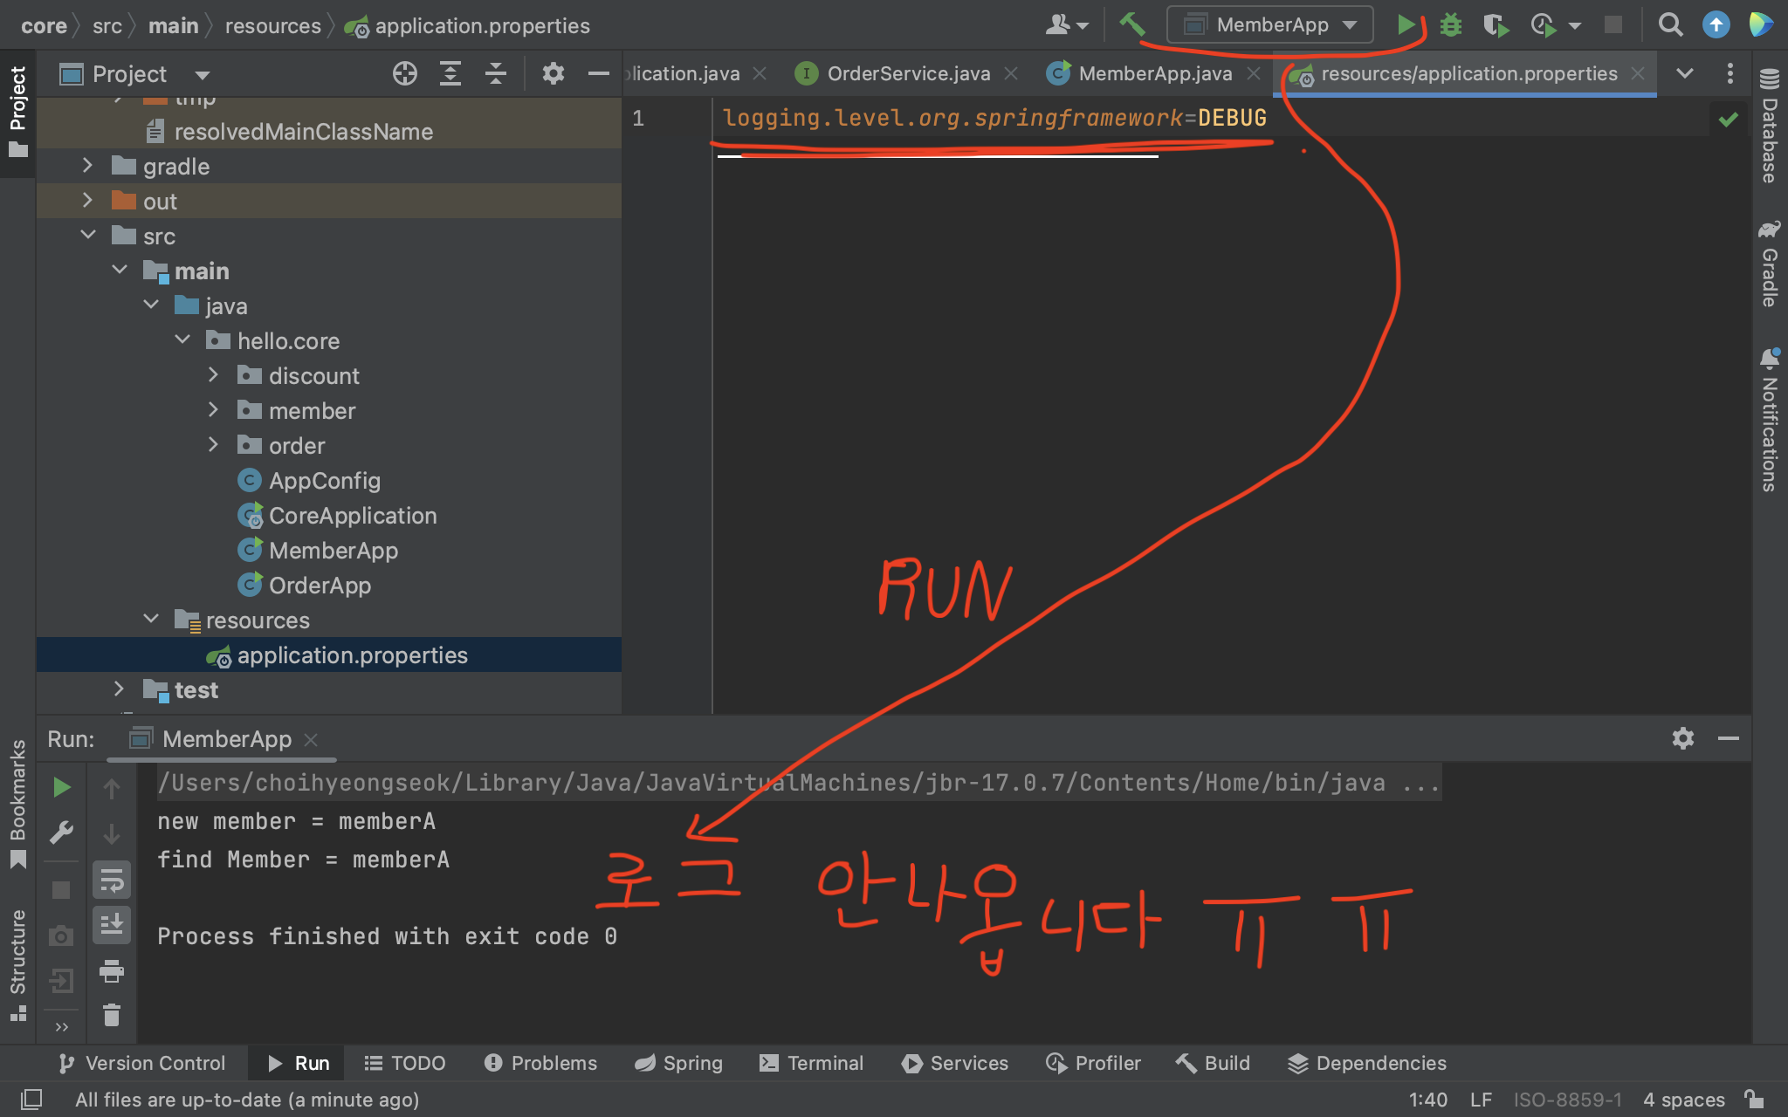
Task: Collapse the resources folder
Action: tap(151, 619)
